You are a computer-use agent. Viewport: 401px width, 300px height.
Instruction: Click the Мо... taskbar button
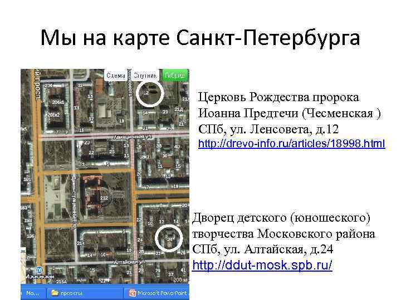[33, 293]
